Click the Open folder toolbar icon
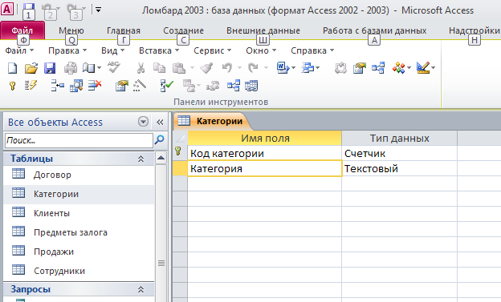This screenshot has width=501, height=302. (31, 68)
